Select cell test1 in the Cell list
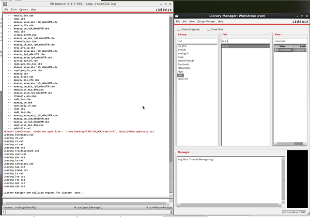 coord(225,46)
